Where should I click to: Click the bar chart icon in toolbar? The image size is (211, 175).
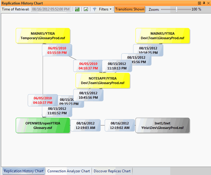click(86, 9)
